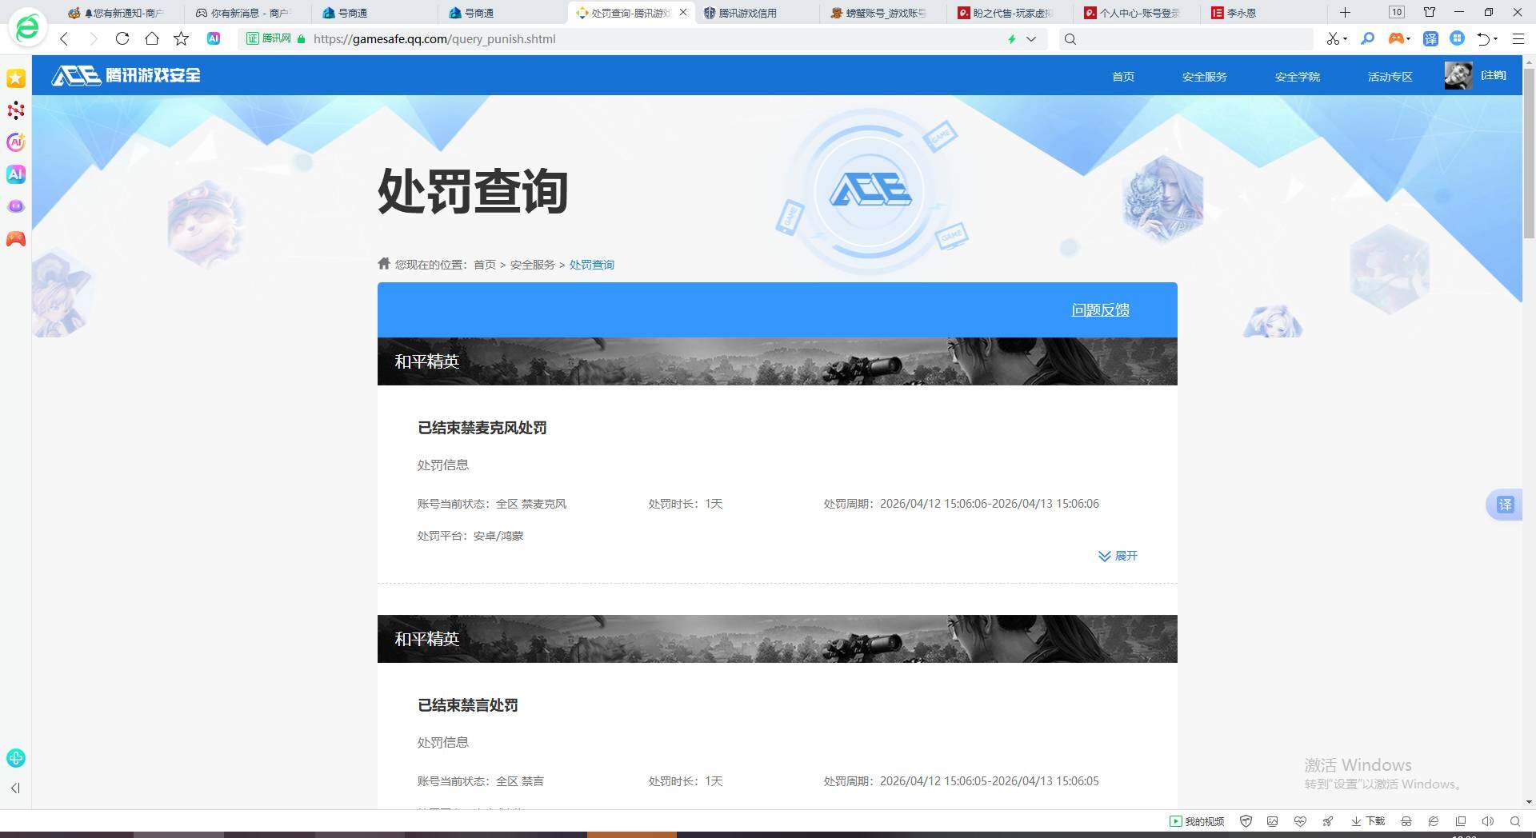This screenshot has height=838, width=1536.
Task: Open the browser home page icon
Action: (x=151, y=38)
